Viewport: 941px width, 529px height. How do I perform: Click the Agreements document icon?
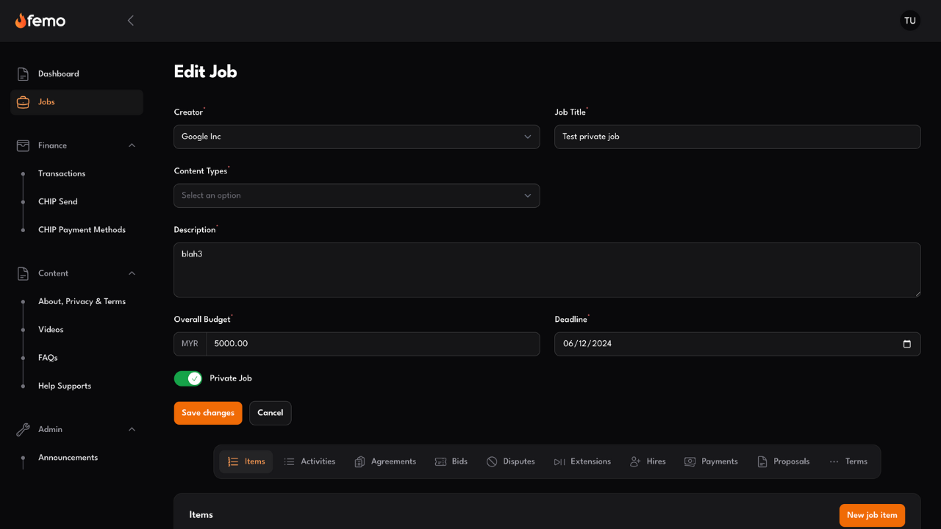pos(359,461)
